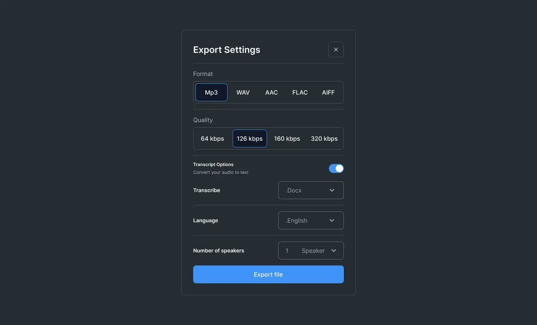Expand the Number of speakers dropdown

pyautogui.click(x=311, y=251)
